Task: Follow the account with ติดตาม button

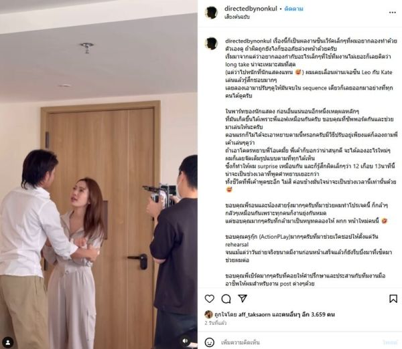Action: click(x=294, y=9)
